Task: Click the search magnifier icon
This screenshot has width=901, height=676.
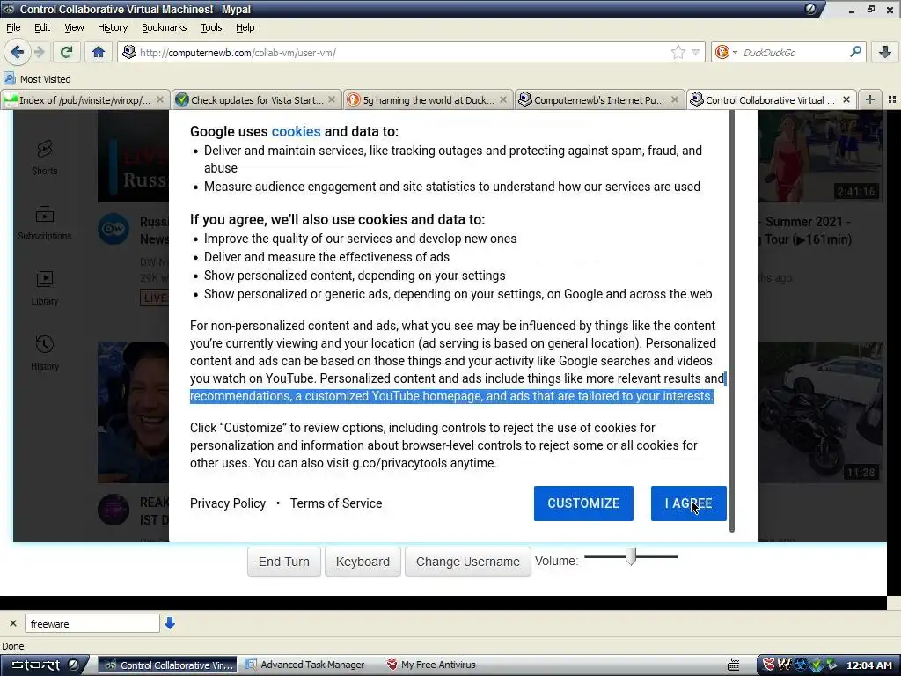Action: tap(855, 52)
